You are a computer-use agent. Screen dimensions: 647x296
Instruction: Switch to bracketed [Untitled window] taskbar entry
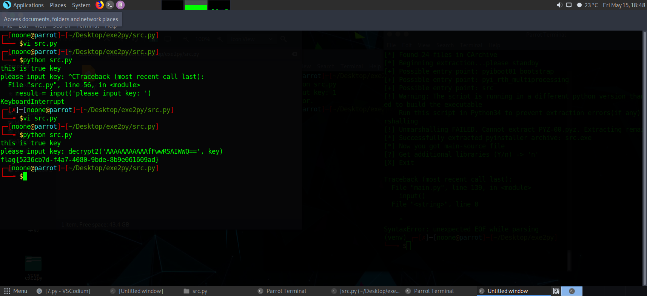coord(141,291)
